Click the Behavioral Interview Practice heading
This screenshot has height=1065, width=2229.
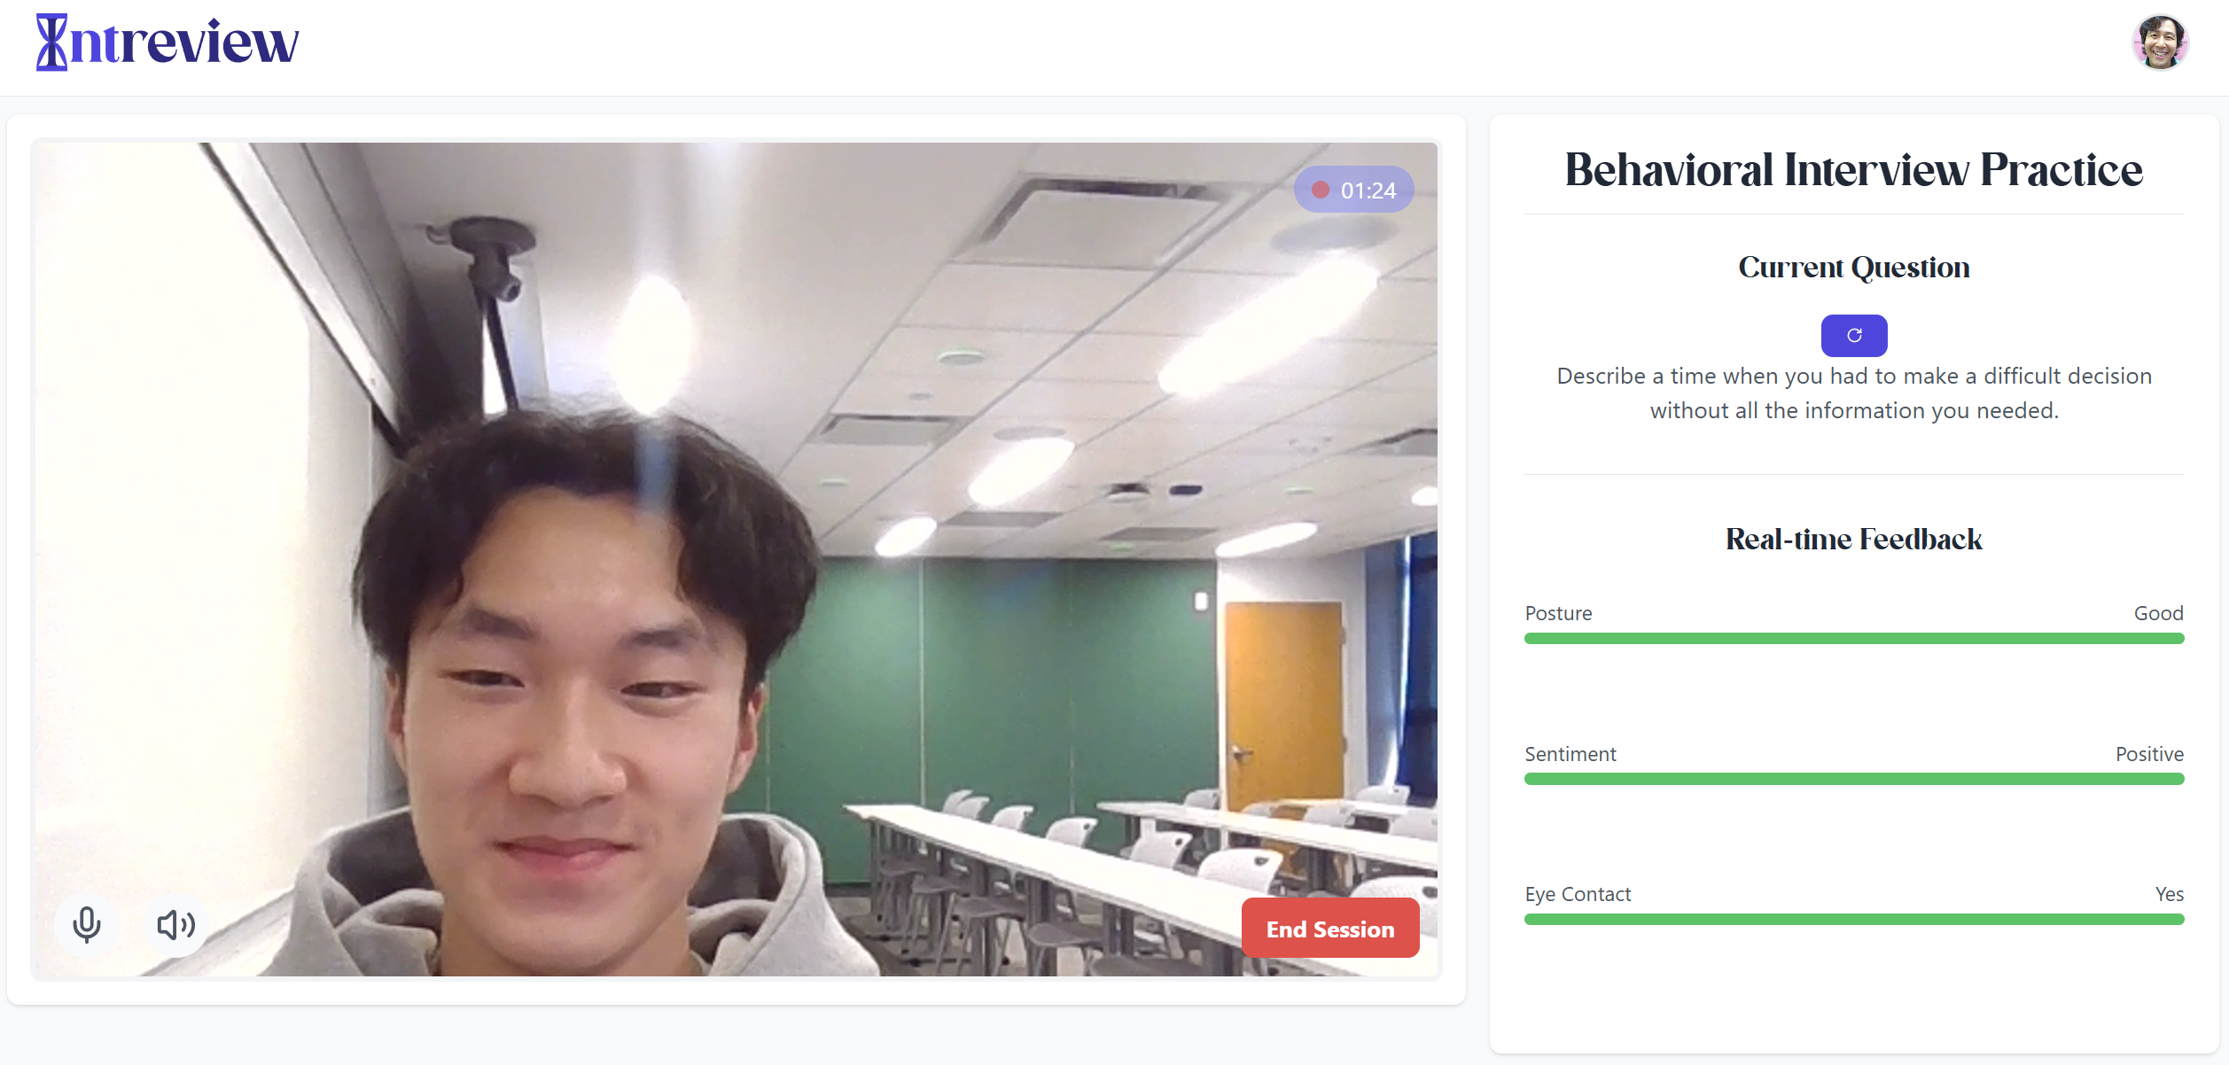click(1853, 169)
